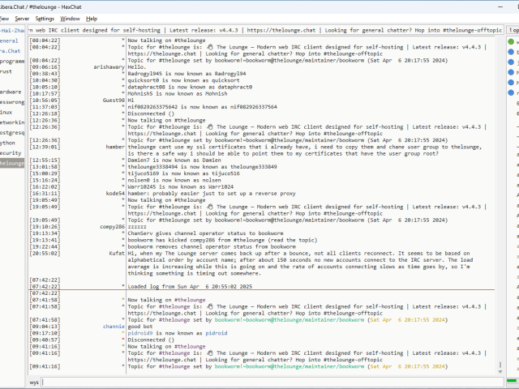Click the topmost blue user icon in user list

512,51
